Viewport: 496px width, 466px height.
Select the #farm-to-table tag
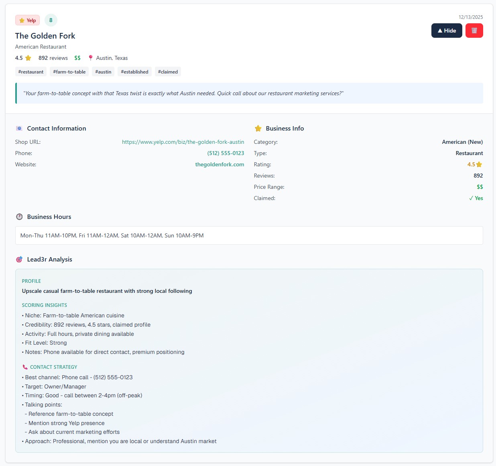pyautogui.click(x=69, y=72)
